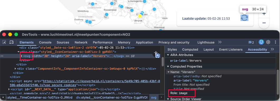Select the Accessibility sidebar tab
This screenshot has width=280, height=101.
257,49
